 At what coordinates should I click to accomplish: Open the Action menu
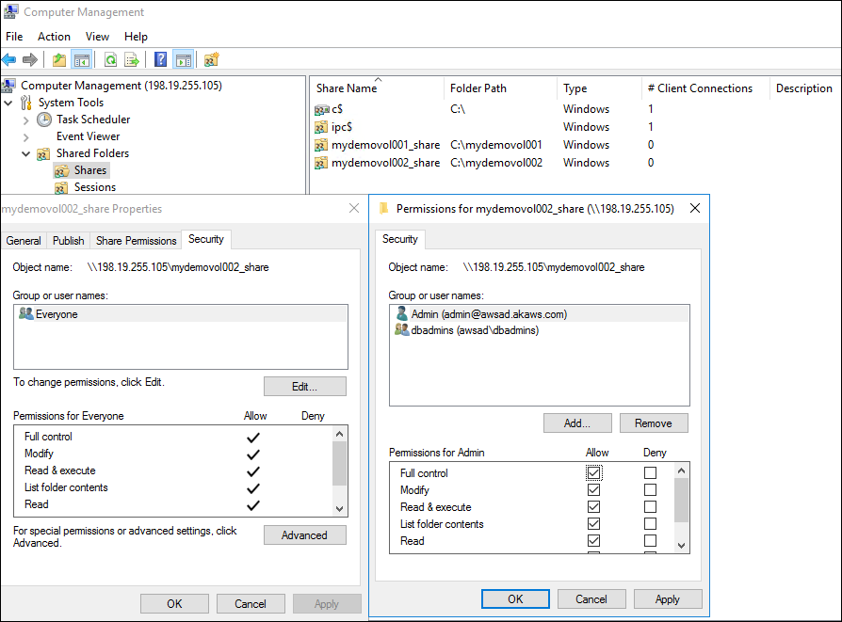click(x=54, y=36)
